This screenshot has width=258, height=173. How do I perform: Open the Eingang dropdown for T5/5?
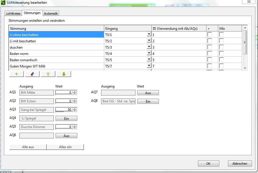pos(149,59)
